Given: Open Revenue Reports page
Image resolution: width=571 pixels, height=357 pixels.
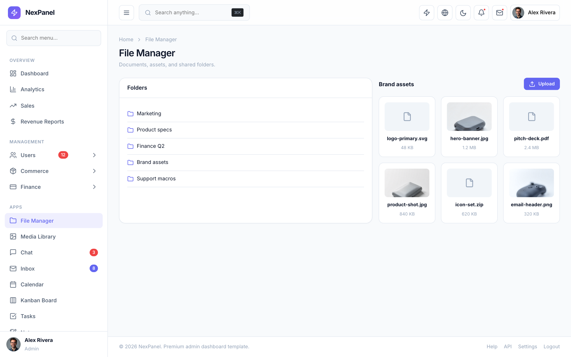Looking at the screenshot, I should coord(54,121).
